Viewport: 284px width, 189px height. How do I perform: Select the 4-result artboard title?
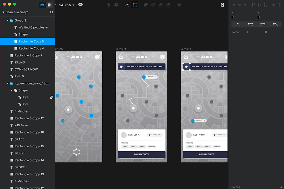click(x=186, y=49)
